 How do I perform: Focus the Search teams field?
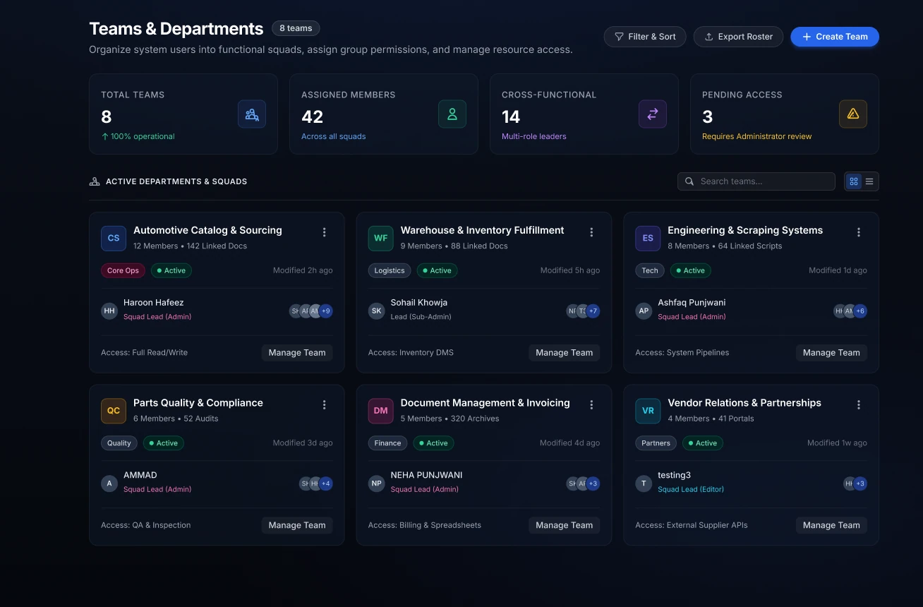756,181
